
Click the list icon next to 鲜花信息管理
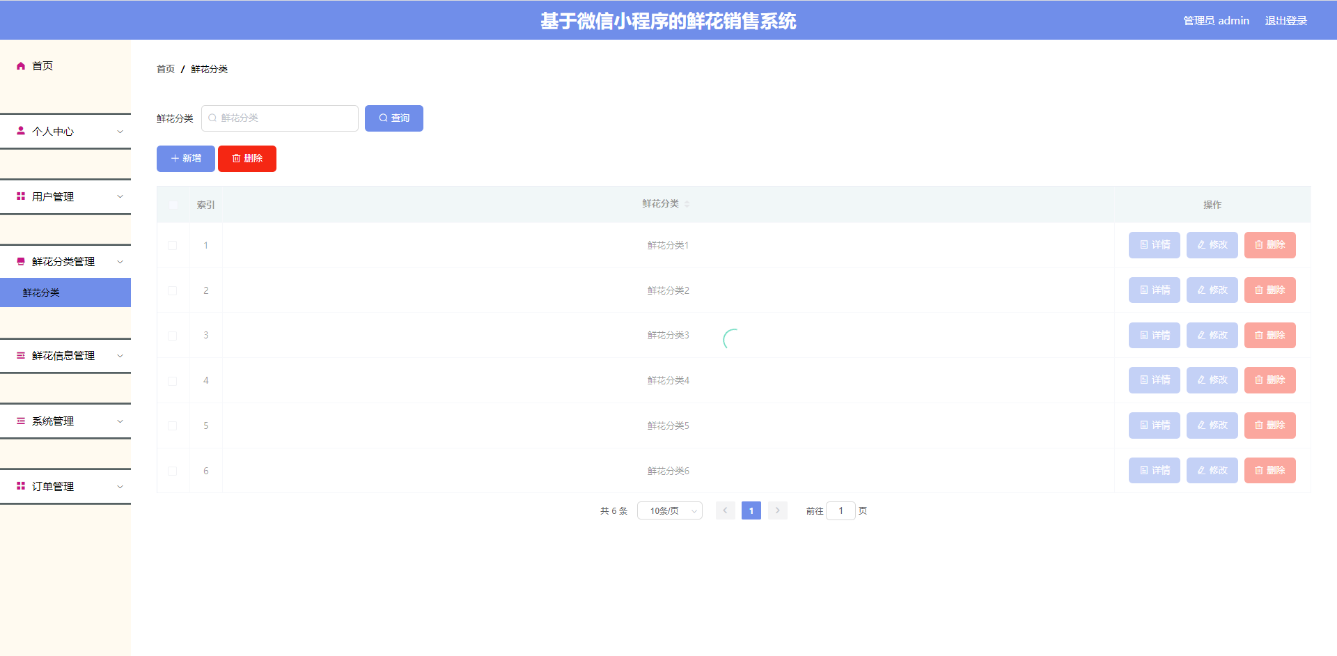(x=20, y=355)
